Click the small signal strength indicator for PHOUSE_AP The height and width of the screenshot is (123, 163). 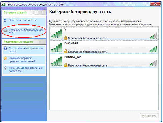(154, 63)
